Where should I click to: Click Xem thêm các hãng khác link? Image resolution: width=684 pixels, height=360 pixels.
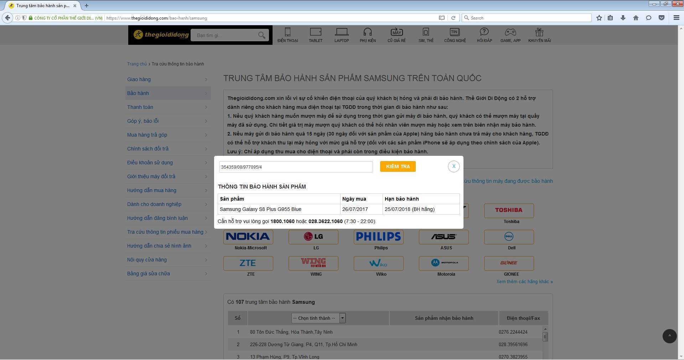point(524,281)
